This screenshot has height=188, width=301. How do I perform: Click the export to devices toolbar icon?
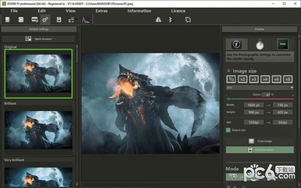coord(71,20)
